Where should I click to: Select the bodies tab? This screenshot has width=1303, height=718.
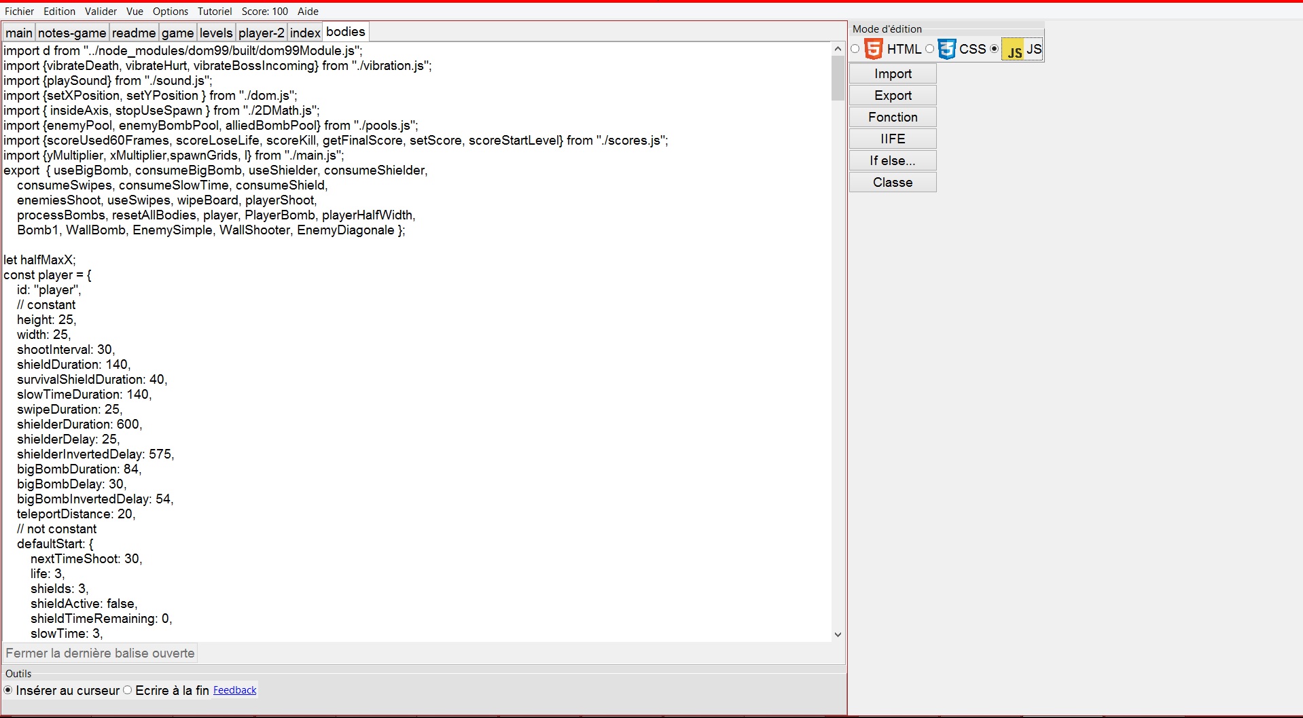click(346, 31)
